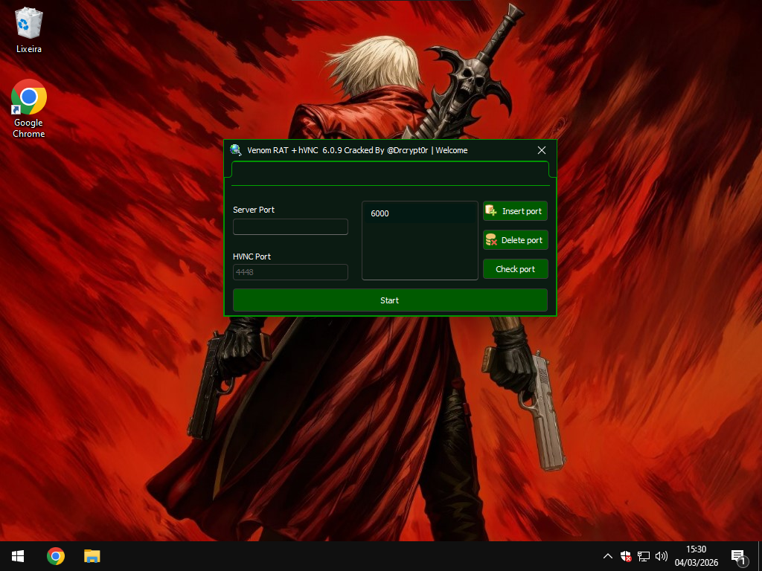The height and width of the screenshot is (571, 762).
Task: Open the taskbar clock showing 15:30
Action: coord(696,556)
